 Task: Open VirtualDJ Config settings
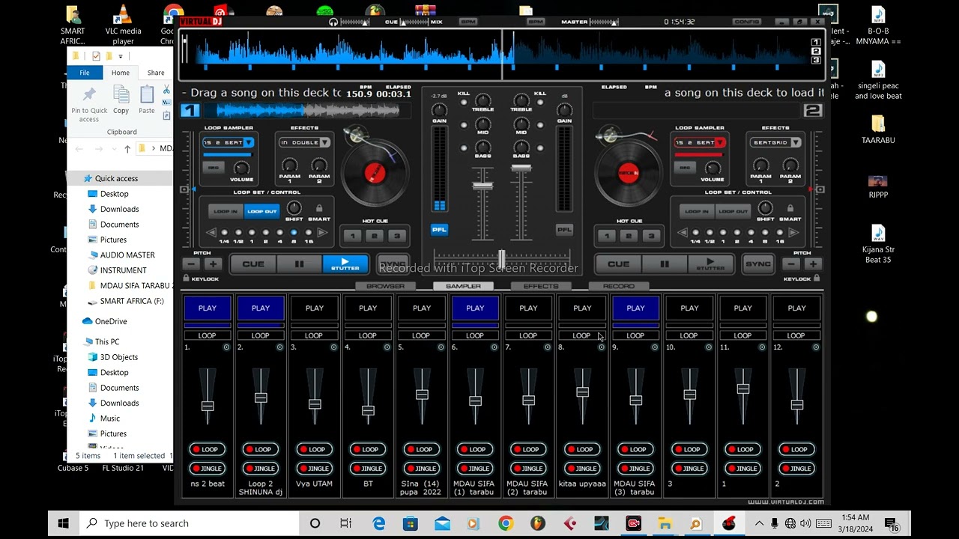(747, 22)
